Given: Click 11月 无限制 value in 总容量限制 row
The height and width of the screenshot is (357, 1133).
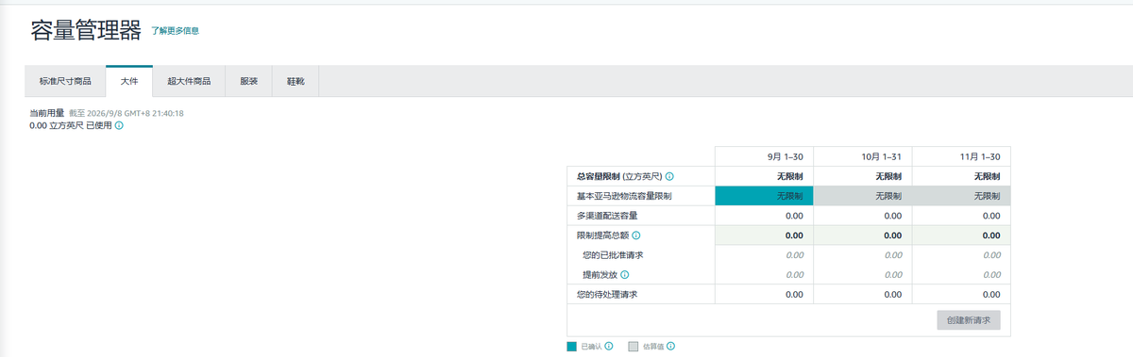Looking at the screenshot, I should click(987, 176).
